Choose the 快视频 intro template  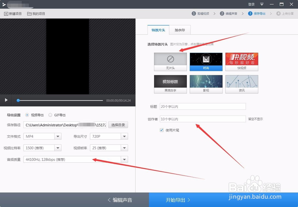pos(242,61)
